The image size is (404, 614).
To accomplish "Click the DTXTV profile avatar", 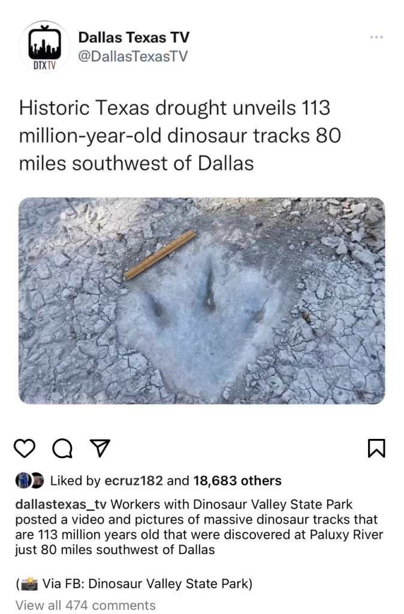I will coord(43,47).
